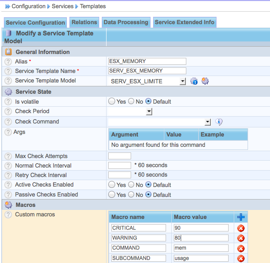
Task: Click the Check Command info icon
Action: pos(219,122)
